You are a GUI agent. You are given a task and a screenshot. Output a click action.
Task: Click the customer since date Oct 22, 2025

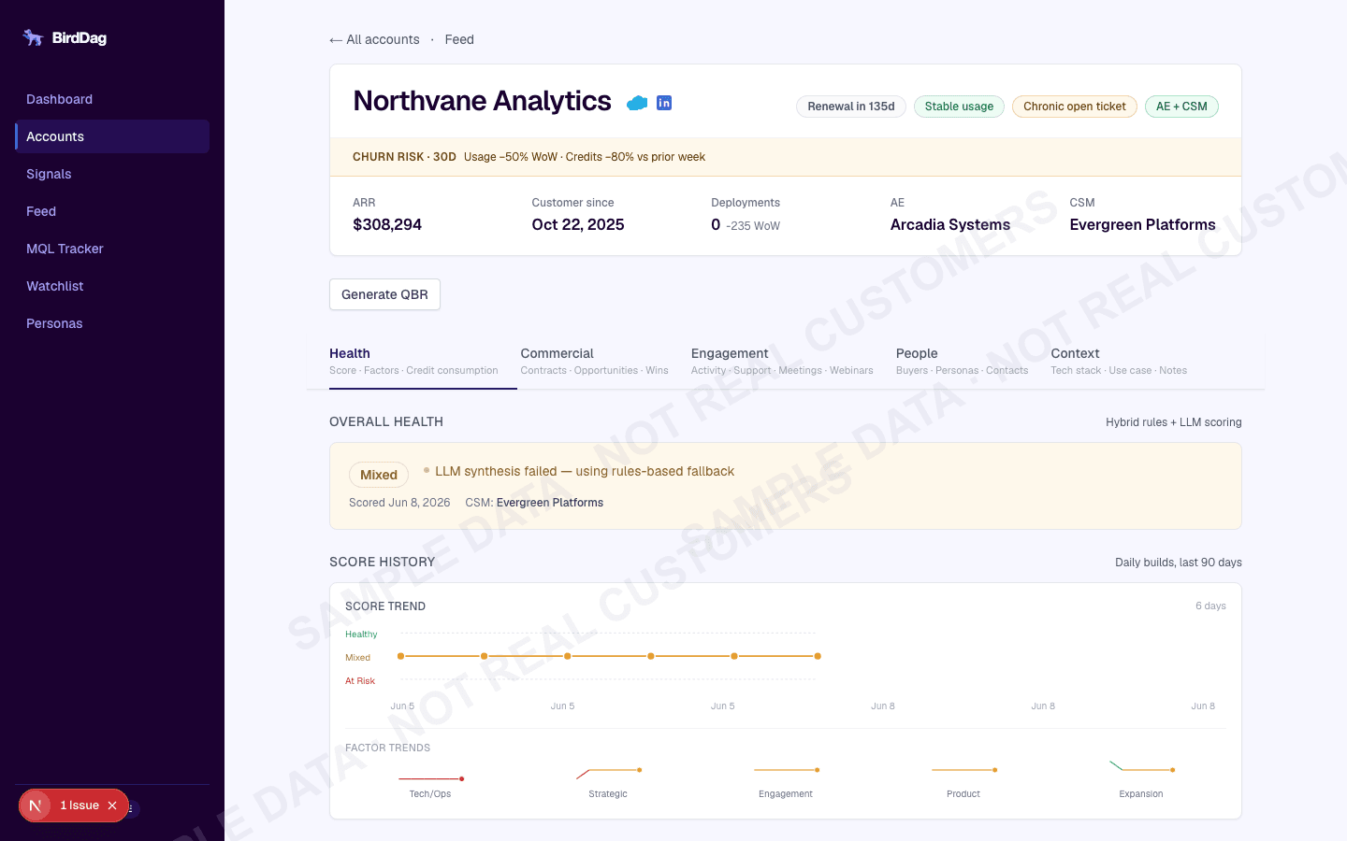[578, 224]
